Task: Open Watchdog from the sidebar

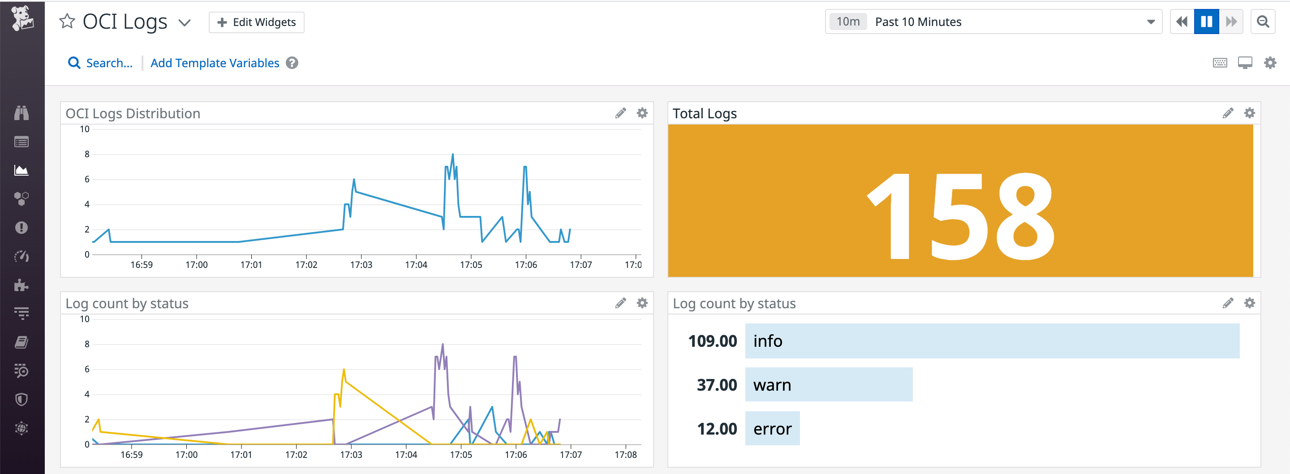Action: [x=22, y=113]
